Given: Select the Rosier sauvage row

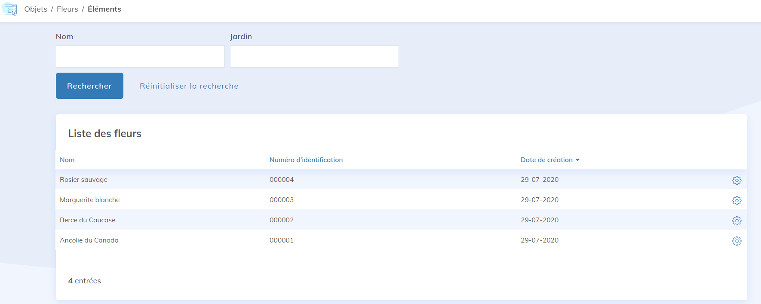Looking at the screenshot, I should [83, 180].
